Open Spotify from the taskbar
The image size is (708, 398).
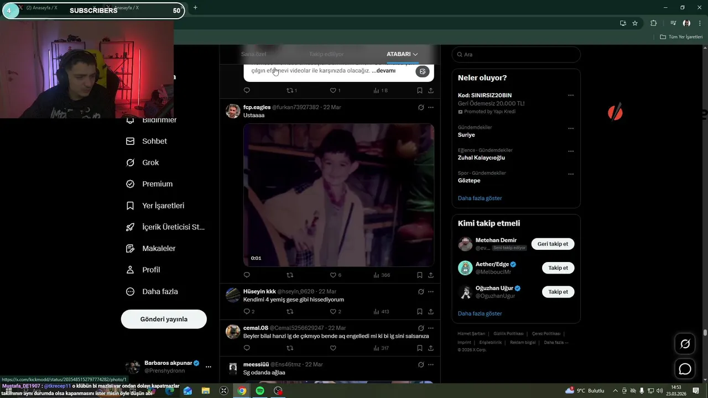(x=260, y=391)
